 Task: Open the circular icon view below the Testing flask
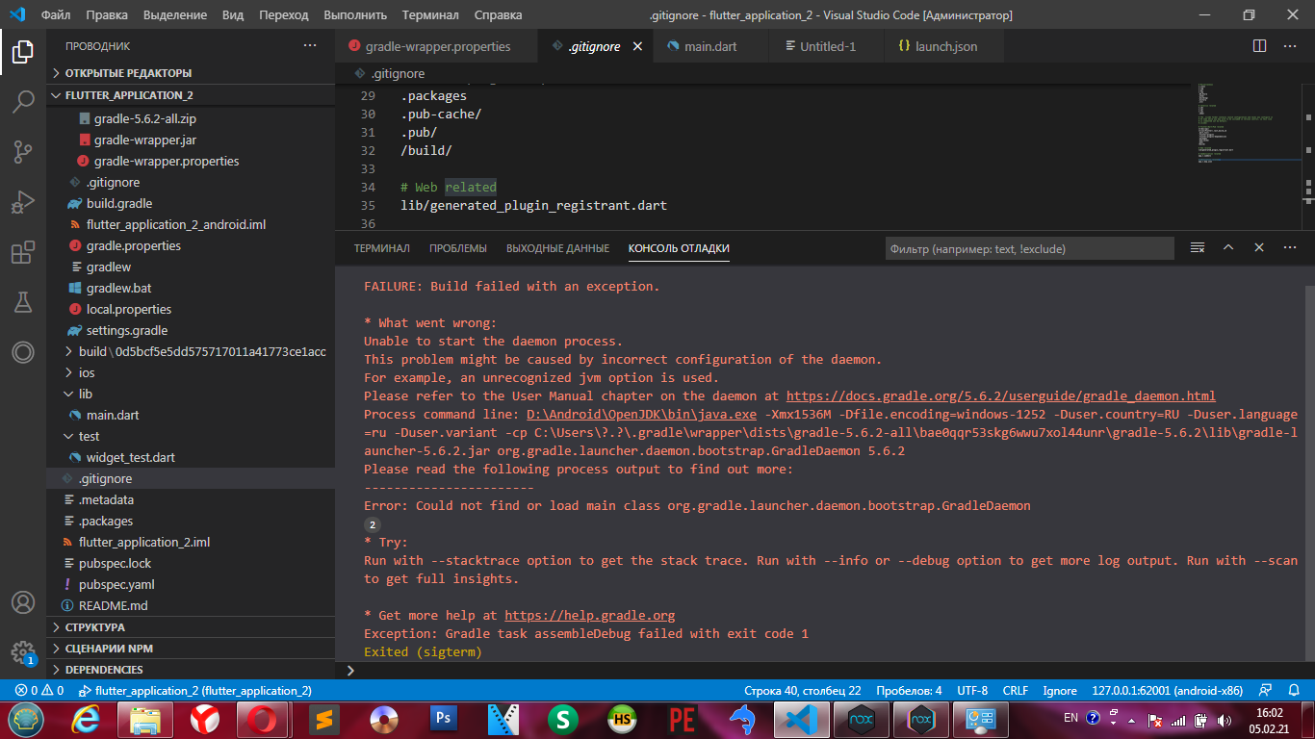coord(23,352)
